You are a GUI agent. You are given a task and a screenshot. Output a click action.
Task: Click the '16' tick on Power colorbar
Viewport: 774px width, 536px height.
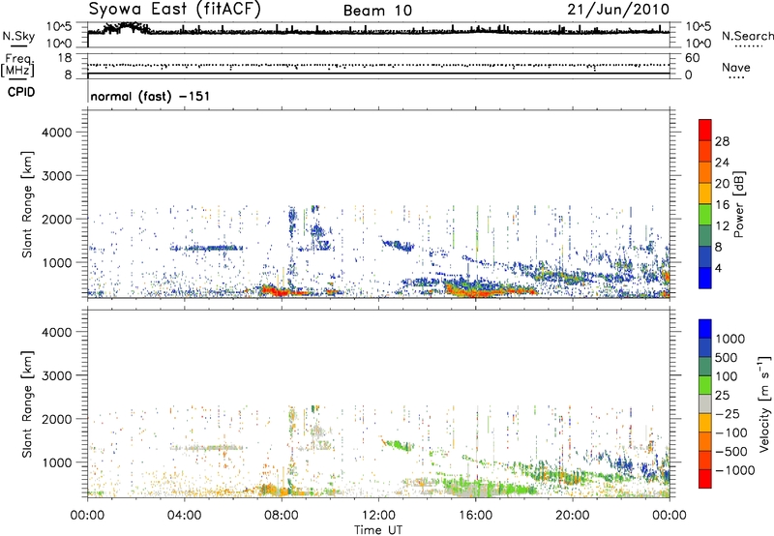coord(722,205)
